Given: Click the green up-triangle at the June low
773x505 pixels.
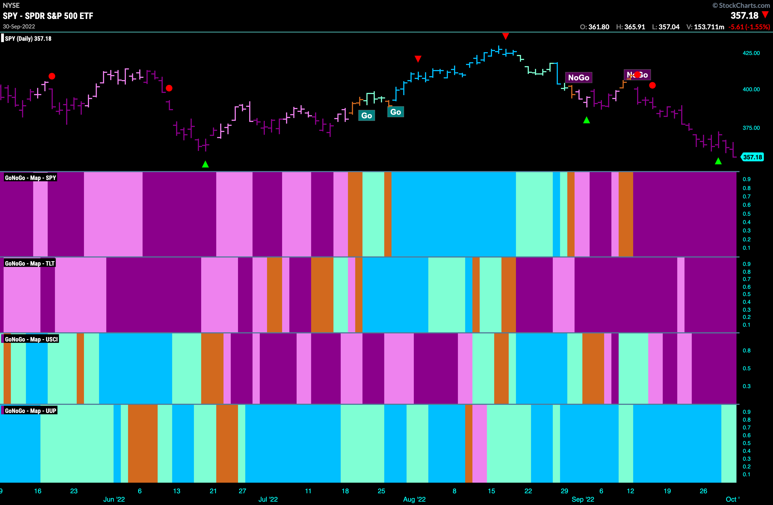Looking at the screenshot, I should click(205, 164).
